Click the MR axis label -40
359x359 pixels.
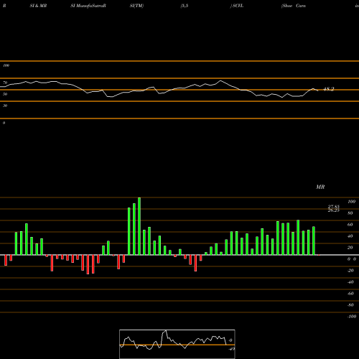(350, 282)
